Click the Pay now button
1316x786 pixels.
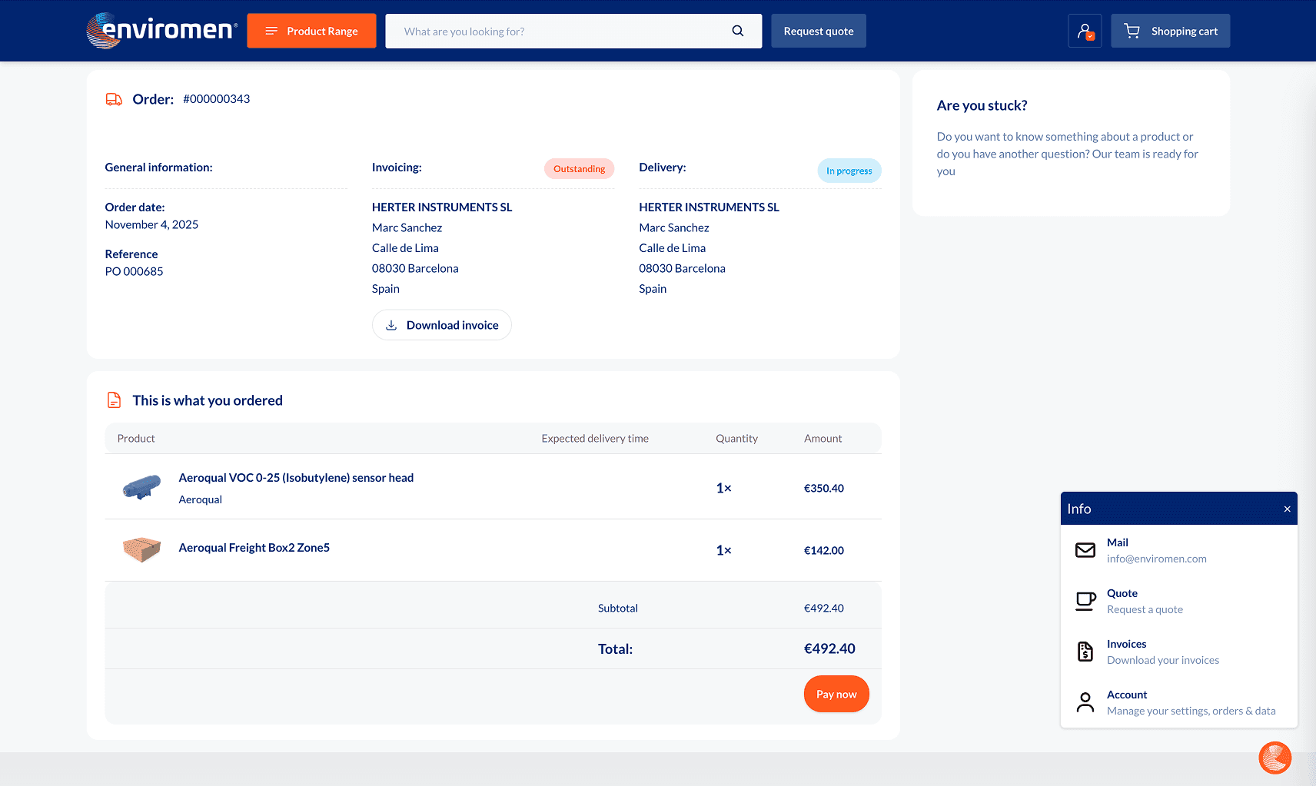point(836,694)
